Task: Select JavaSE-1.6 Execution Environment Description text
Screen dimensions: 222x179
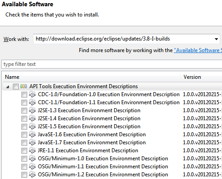Action: (x=92, y=134)
